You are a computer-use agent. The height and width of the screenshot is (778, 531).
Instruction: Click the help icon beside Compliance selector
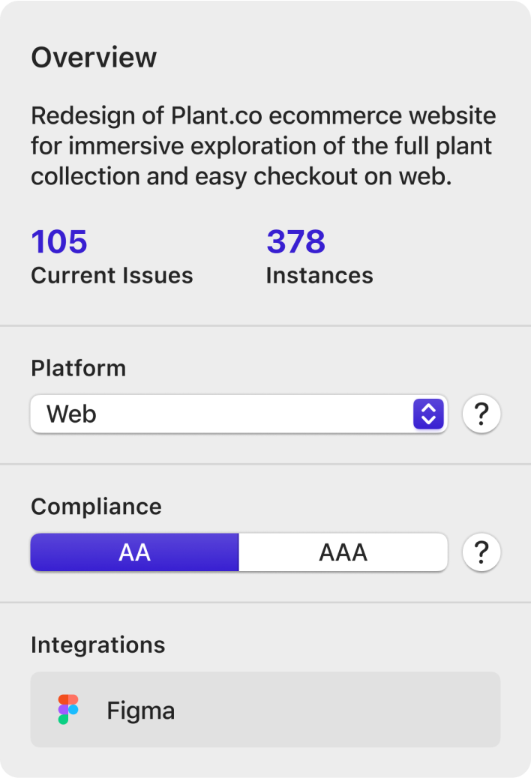pos(481,552)
